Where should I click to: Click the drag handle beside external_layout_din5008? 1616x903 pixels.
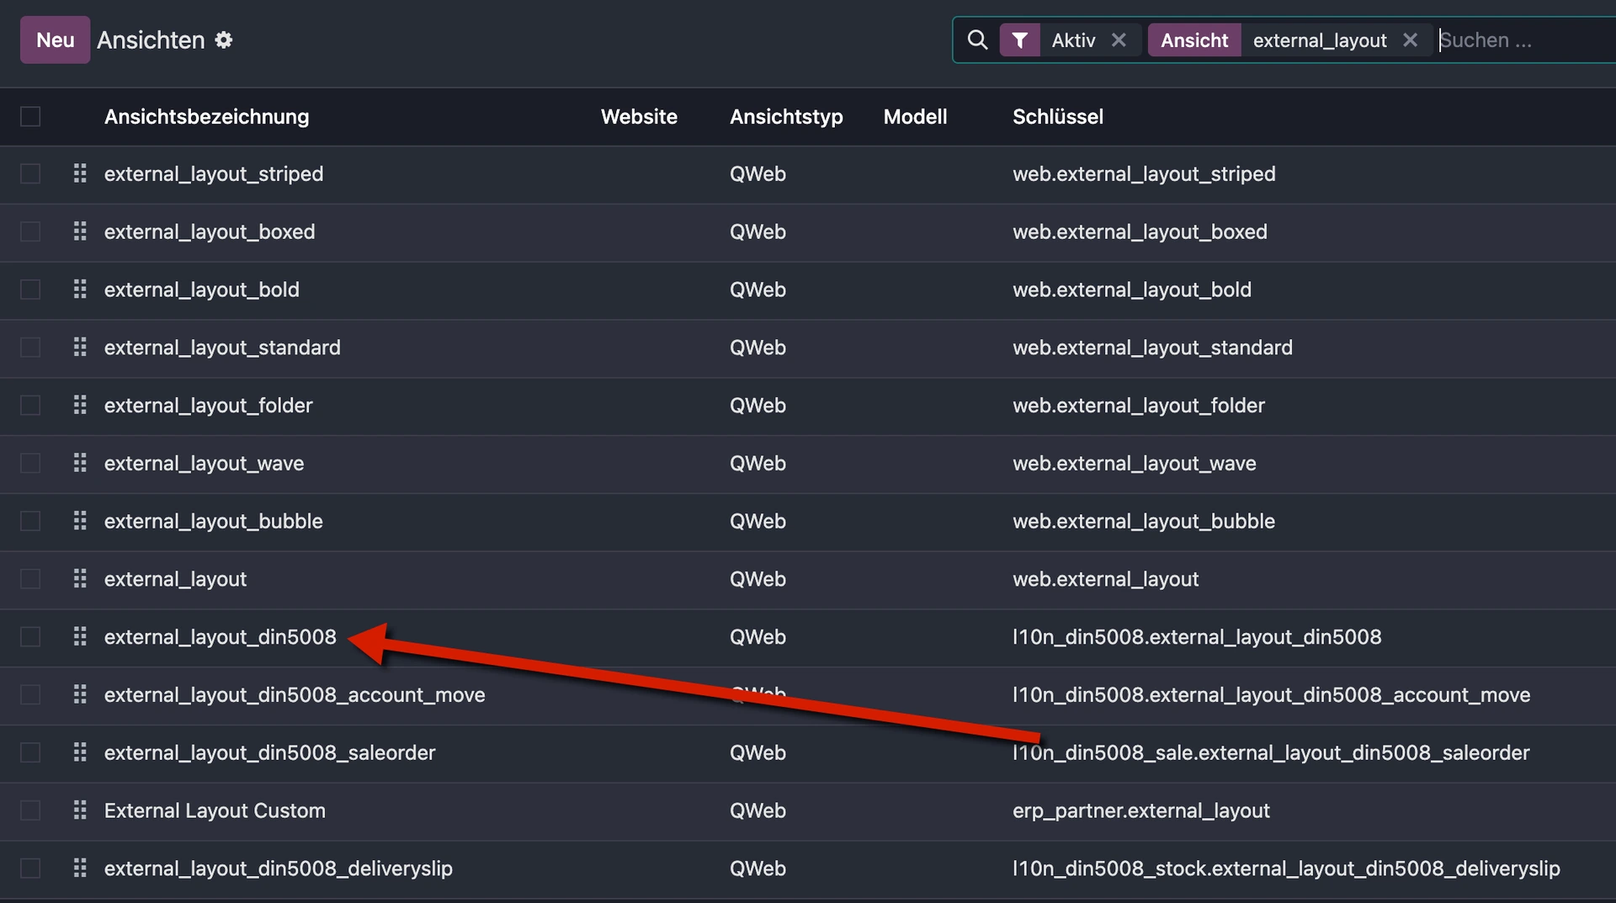coord(80,637)
